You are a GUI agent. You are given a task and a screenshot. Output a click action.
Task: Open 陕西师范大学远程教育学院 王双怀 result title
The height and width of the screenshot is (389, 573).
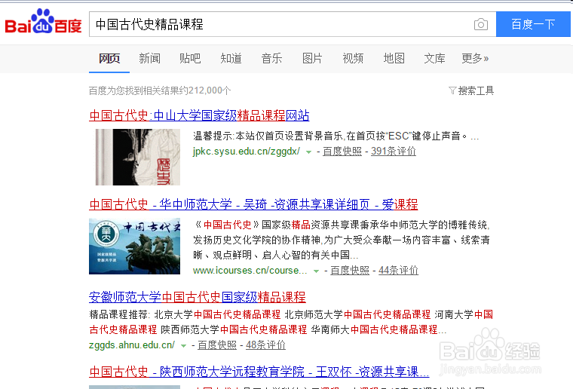(259, 372)
